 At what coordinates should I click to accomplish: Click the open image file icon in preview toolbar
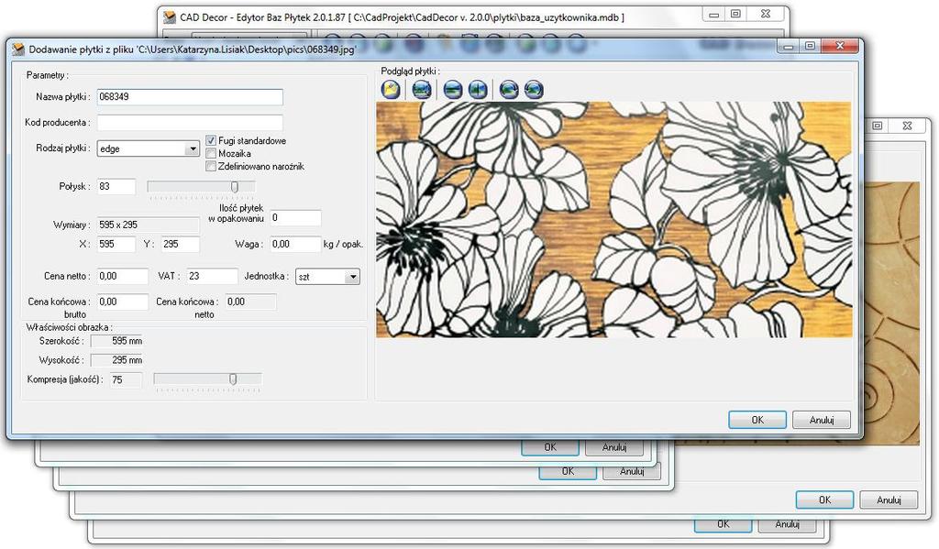click(391, 90)
